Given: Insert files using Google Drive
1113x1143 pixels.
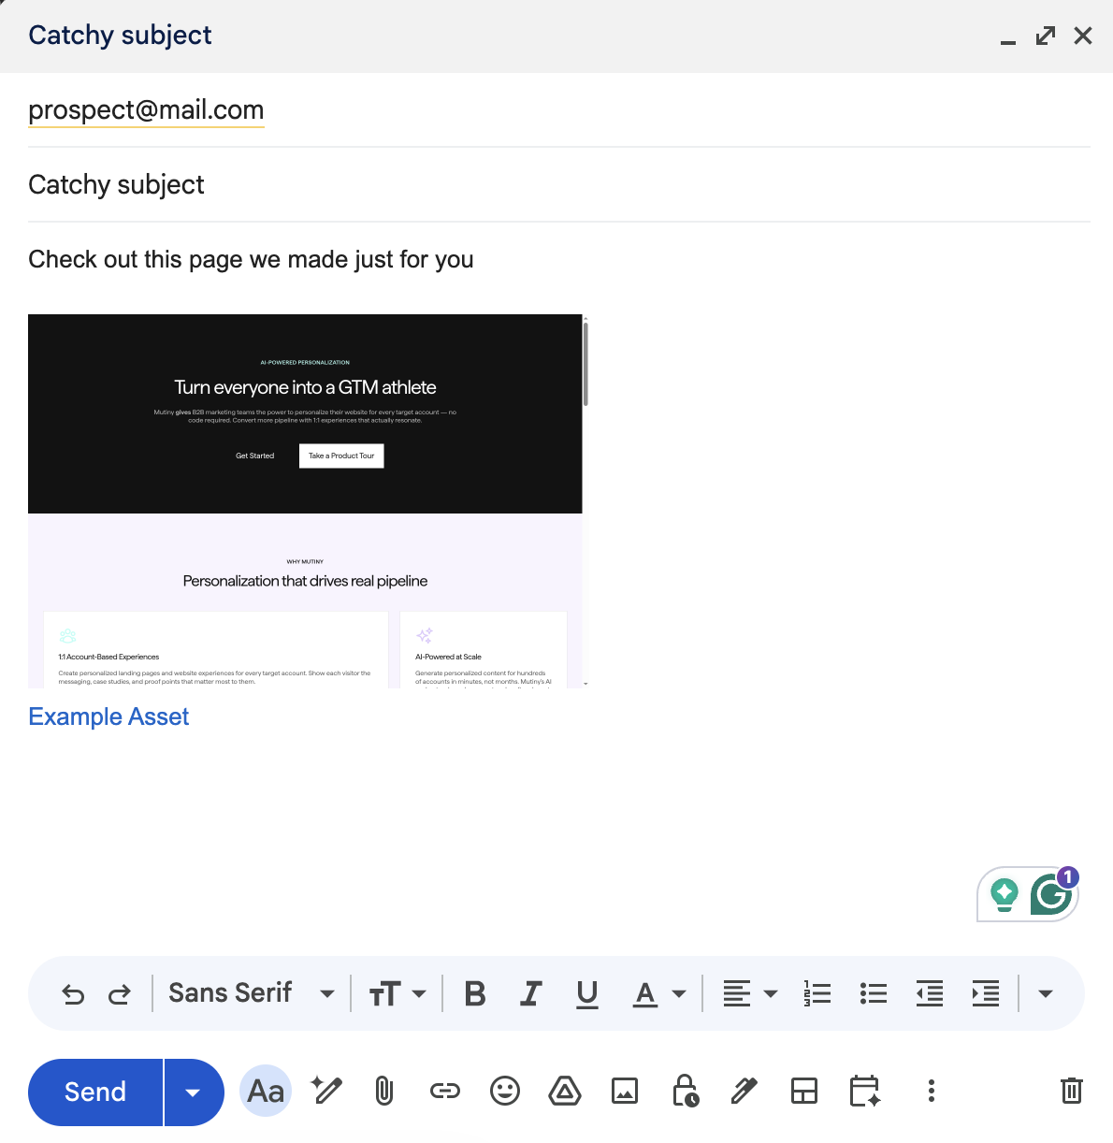Looking at the screenshot, I should click(x=565, y=1091).
